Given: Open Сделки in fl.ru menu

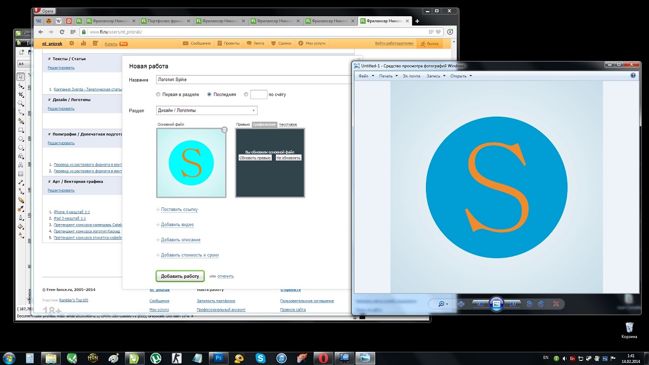Looking at the screenshot, I should click(x=281, y=44).
